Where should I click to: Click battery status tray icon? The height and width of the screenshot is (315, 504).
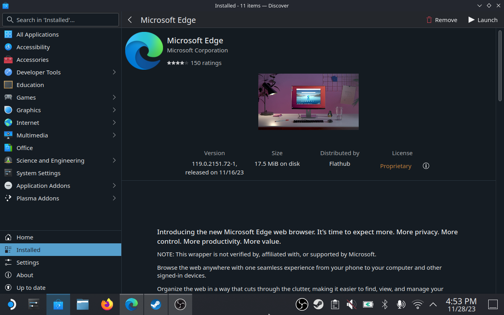coord(368,304)
